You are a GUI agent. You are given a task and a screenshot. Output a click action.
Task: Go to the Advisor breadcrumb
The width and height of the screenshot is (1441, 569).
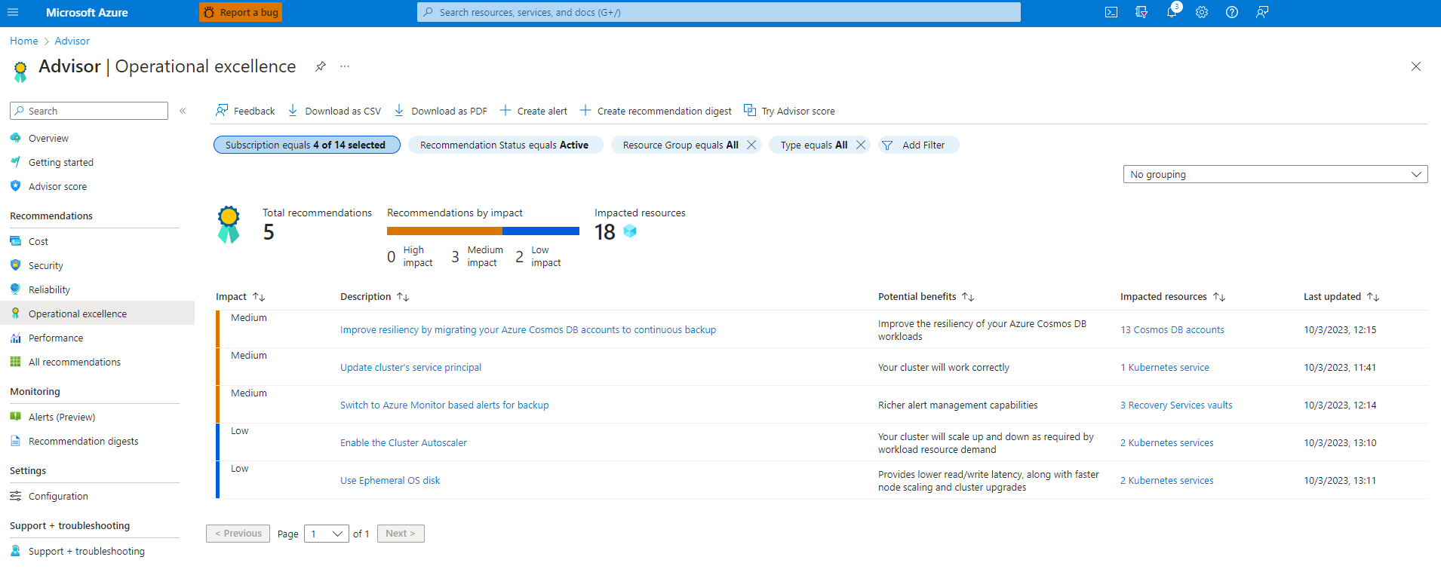tap(72, 41)
